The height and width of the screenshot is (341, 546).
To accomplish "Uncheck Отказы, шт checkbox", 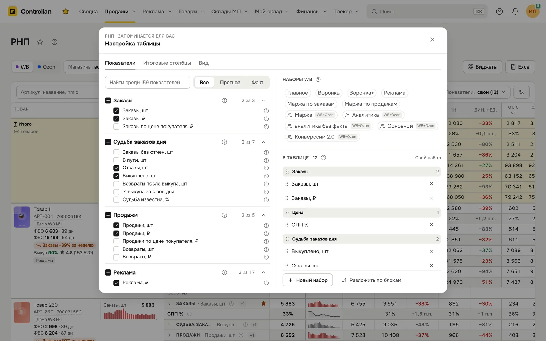I will click(x=116, y=168).
